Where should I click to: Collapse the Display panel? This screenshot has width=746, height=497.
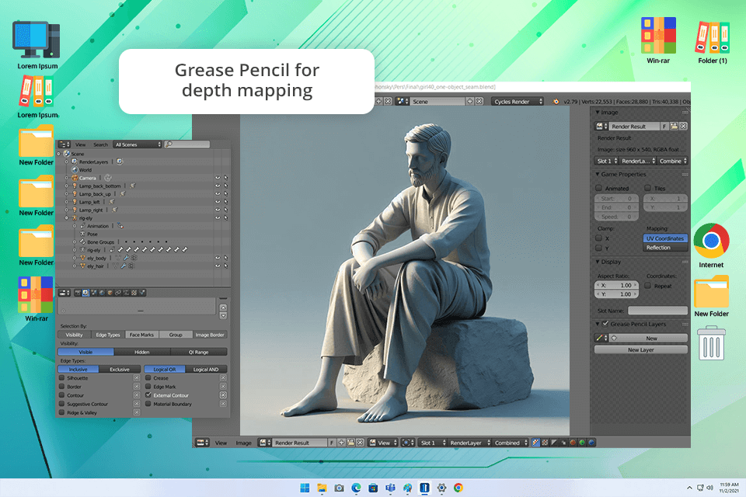pos(598,262)
